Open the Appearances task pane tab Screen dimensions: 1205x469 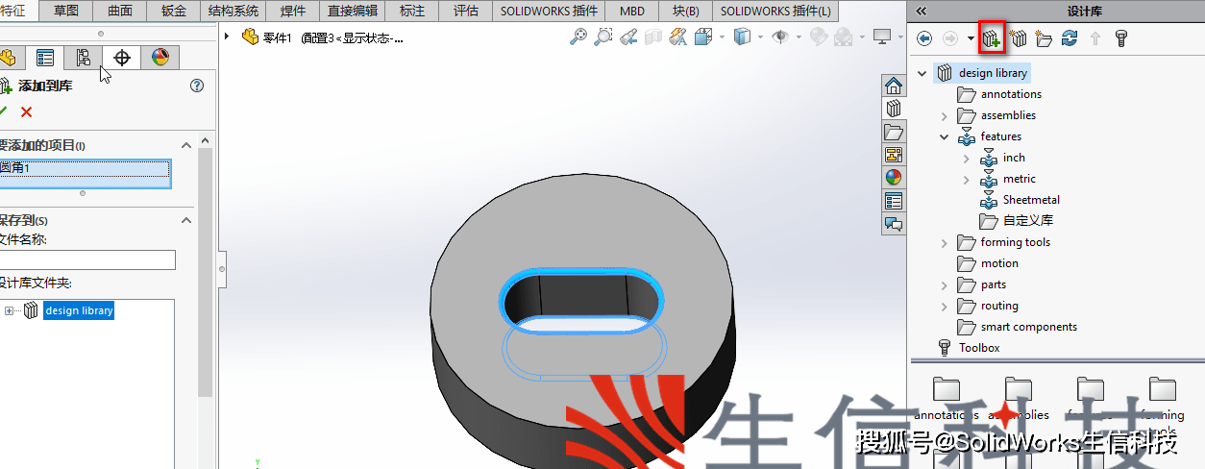pos(894,178)
